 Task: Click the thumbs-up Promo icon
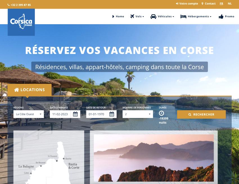221,17
